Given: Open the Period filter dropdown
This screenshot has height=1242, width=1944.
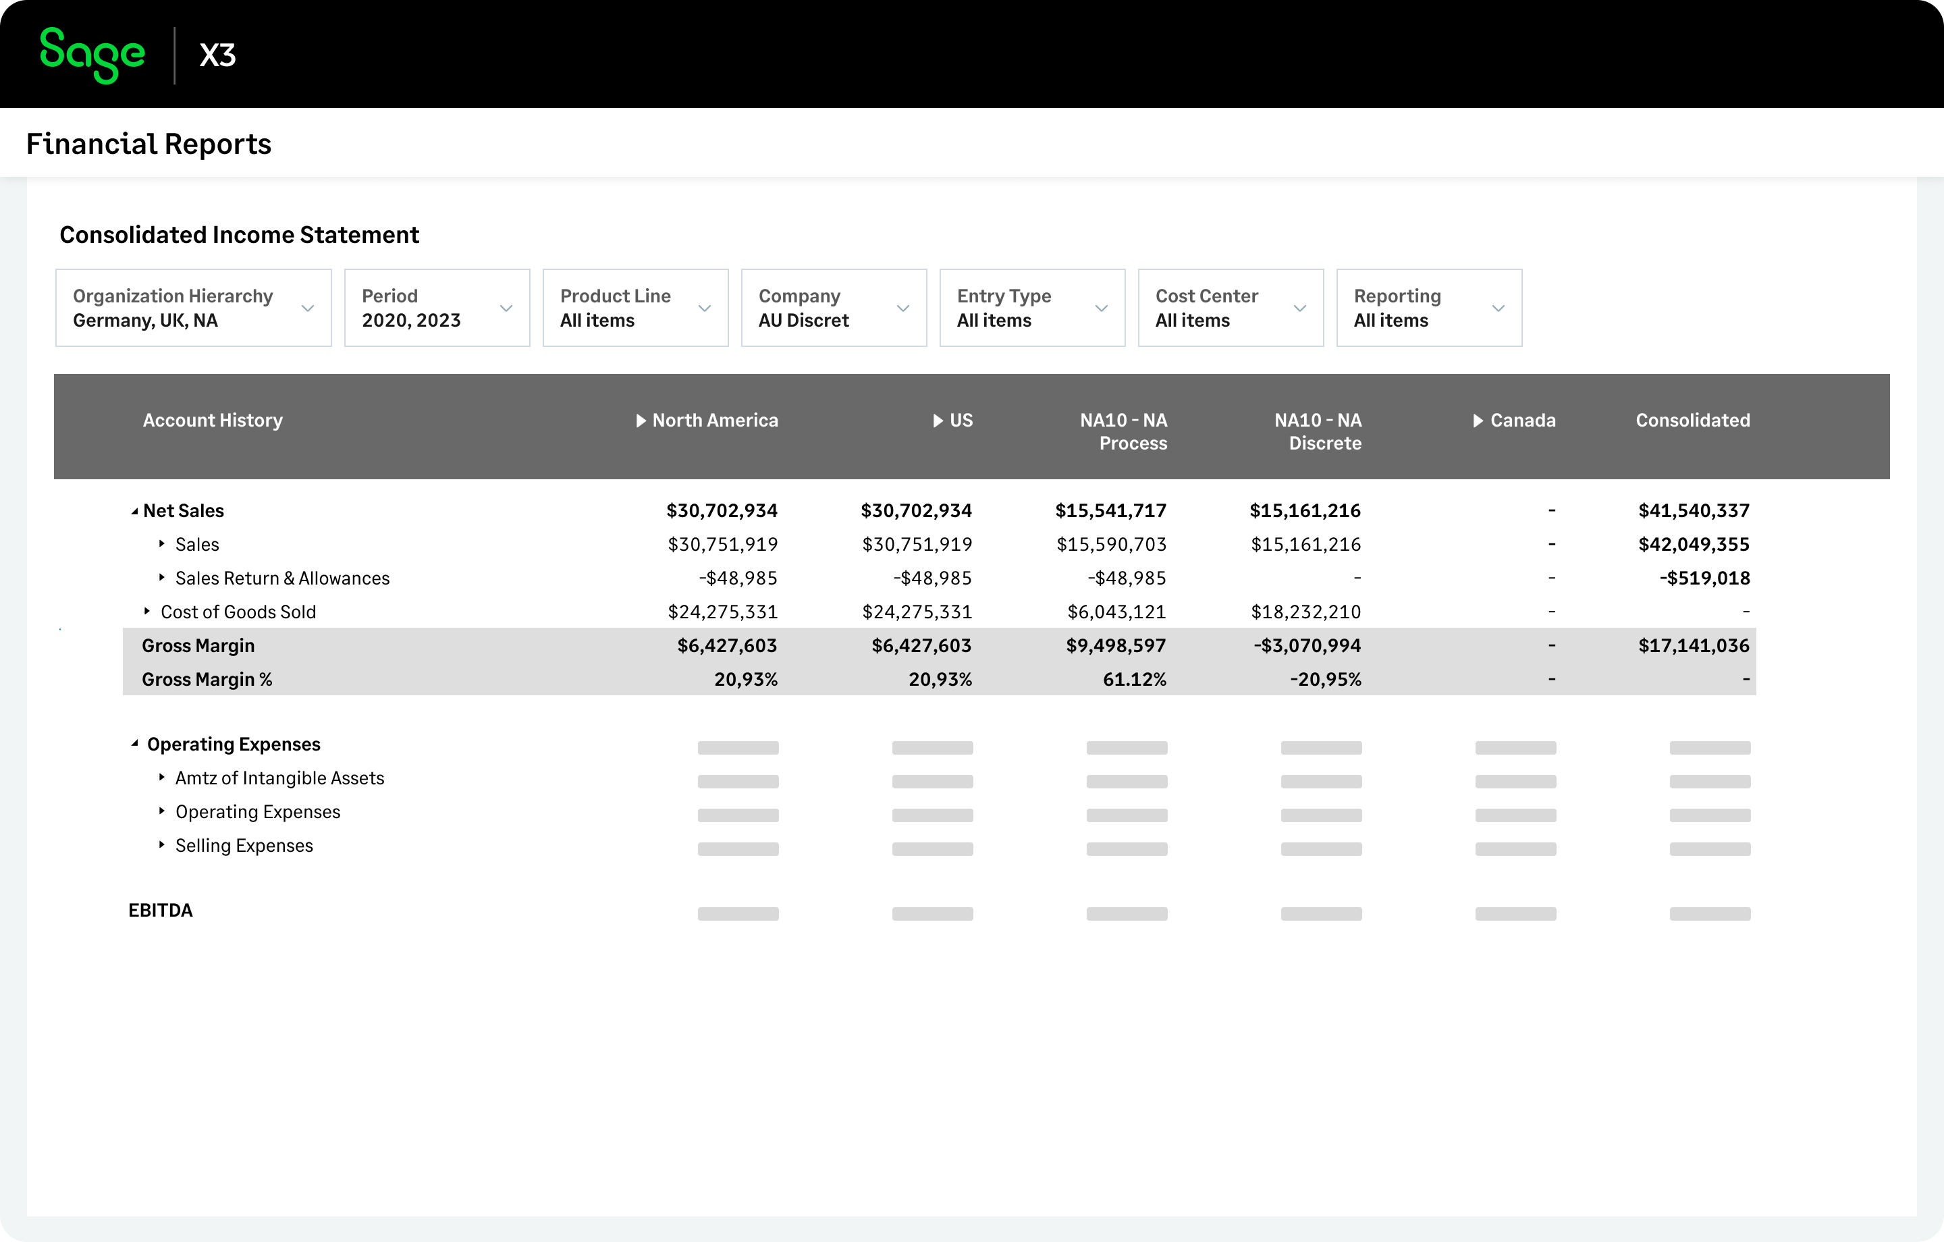Looking at the screenshot, I should (437, 308).
